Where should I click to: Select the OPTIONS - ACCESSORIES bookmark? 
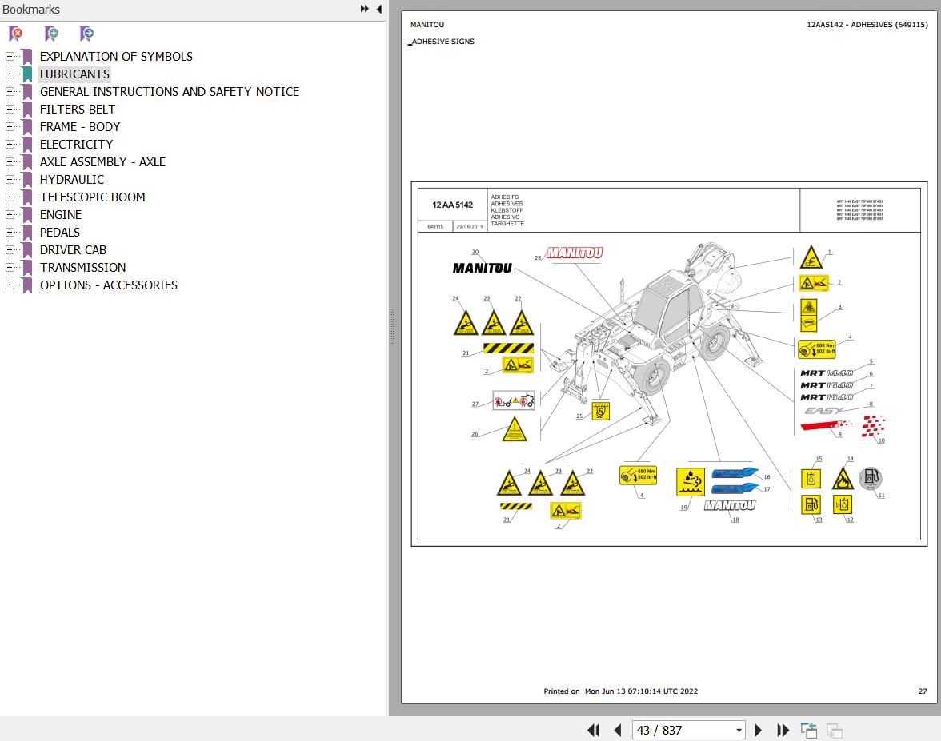[x=109, y=285]
